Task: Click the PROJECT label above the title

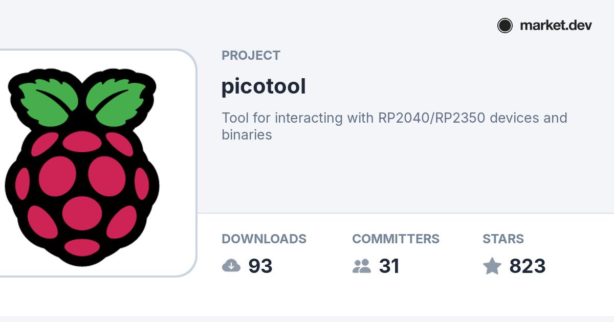Action: (251, 55)
